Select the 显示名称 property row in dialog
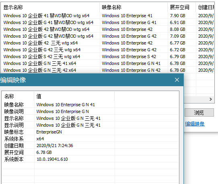Image resolution: width=218 pixels, height=184 pixels. pyautogui.click(x=90, y=118)
